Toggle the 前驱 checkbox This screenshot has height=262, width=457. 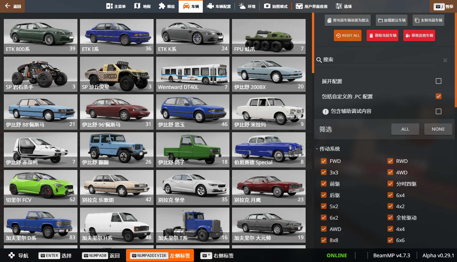(x=324, y=184)
